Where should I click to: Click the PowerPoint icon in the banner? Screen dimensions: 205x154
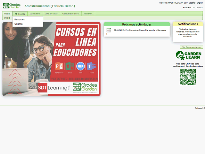coord(59,66)
